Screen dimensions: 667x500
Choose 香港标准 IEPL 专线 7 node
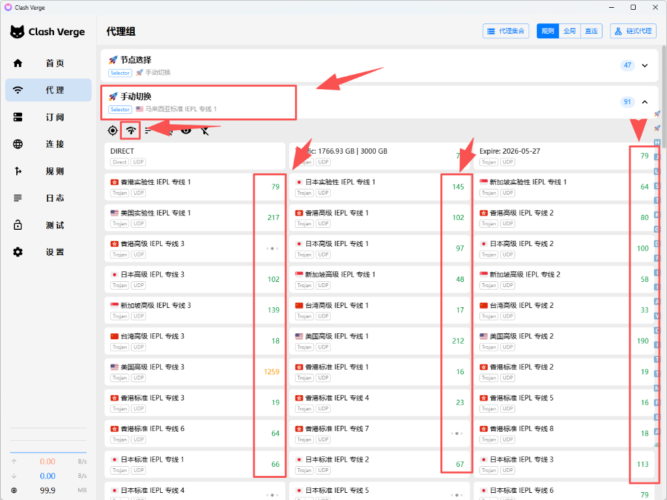[380, 434]
